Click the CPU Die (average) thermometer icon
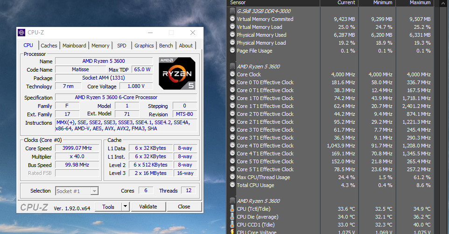The image size is (449, 234). pos(232,217)
